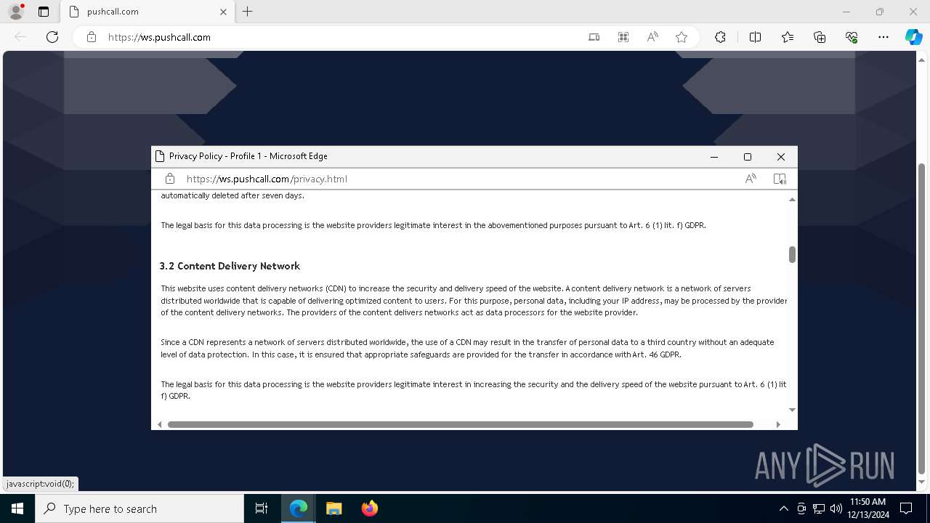Viewport: 930px width, 523px height.
Task: Open the Extensions puzzle icon
Action: pos(720,37)
